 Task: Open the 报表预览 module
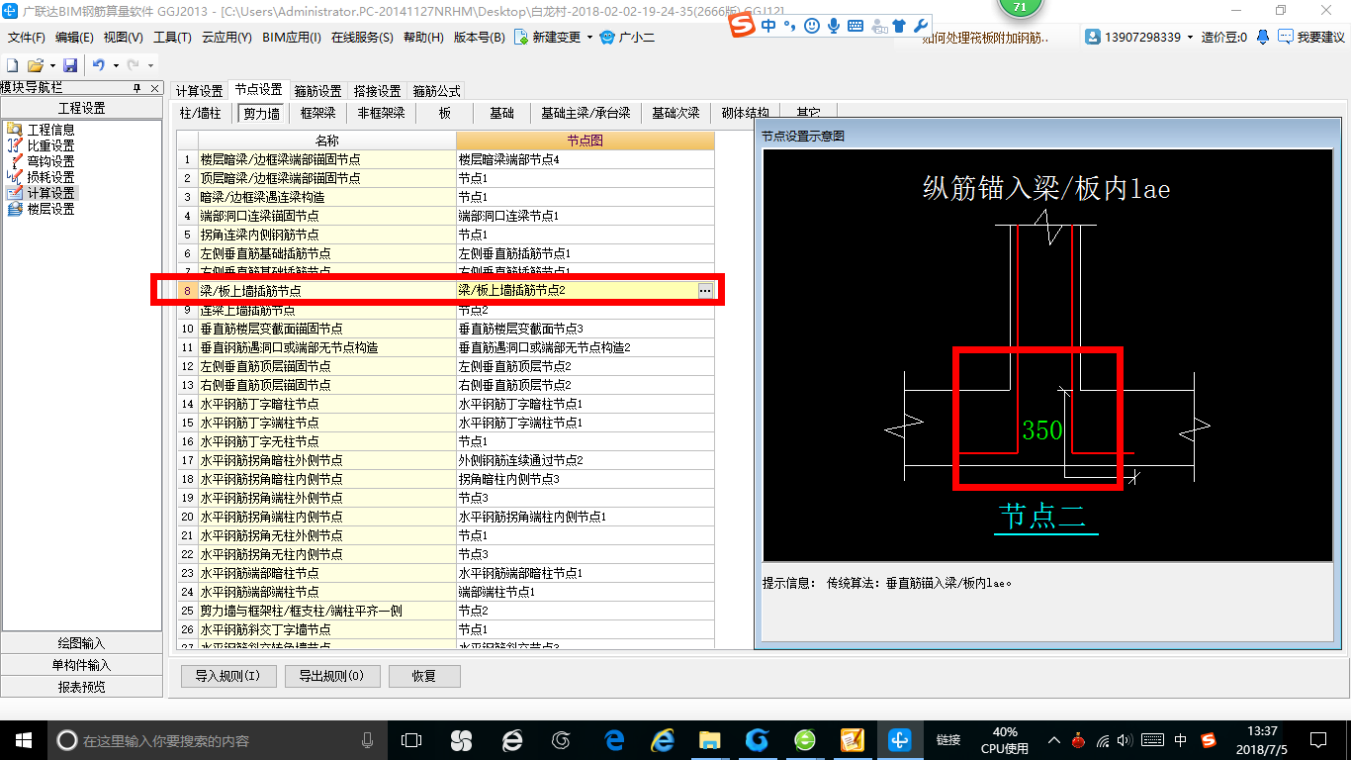pos(82,687)
